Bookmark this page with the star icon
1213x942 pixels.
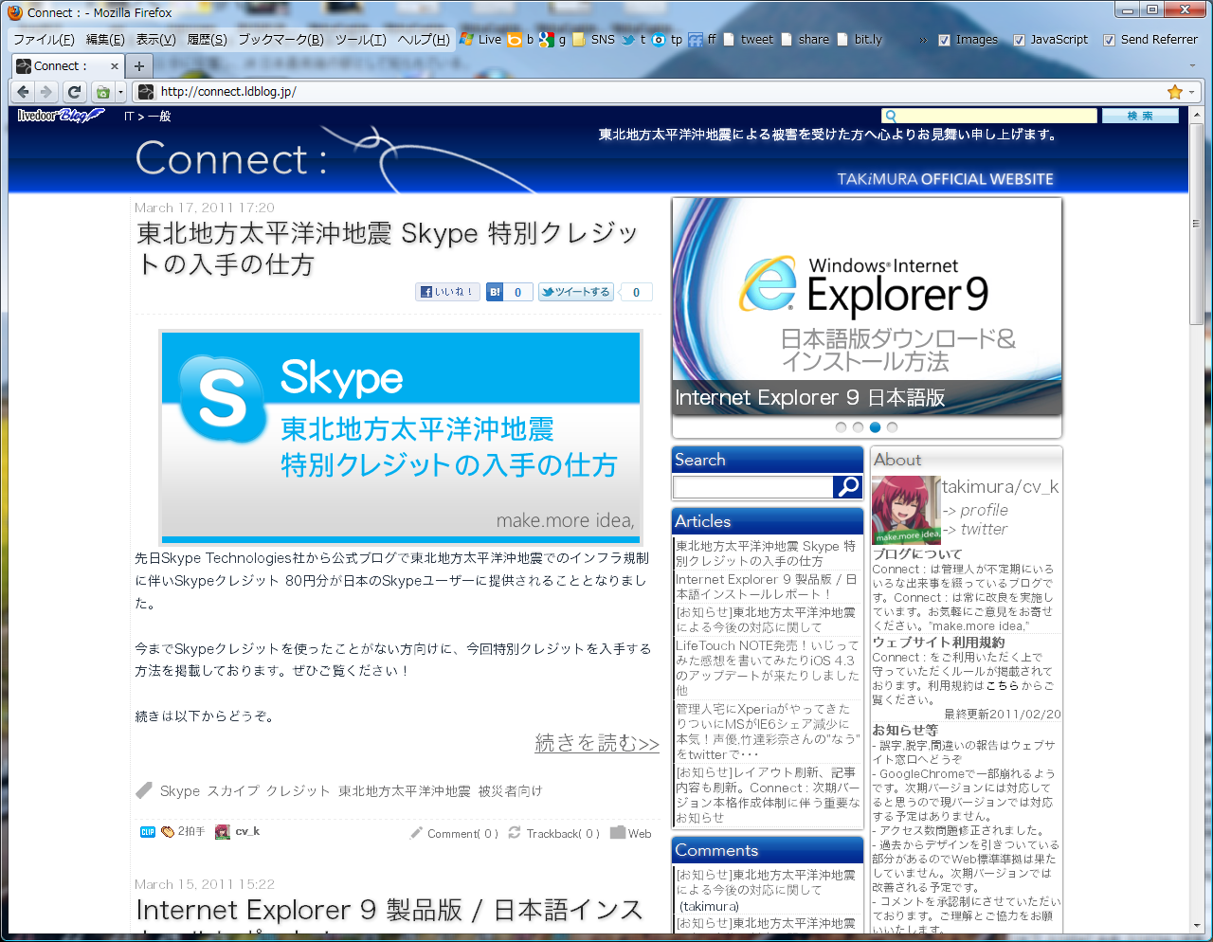coord(1175,92)
